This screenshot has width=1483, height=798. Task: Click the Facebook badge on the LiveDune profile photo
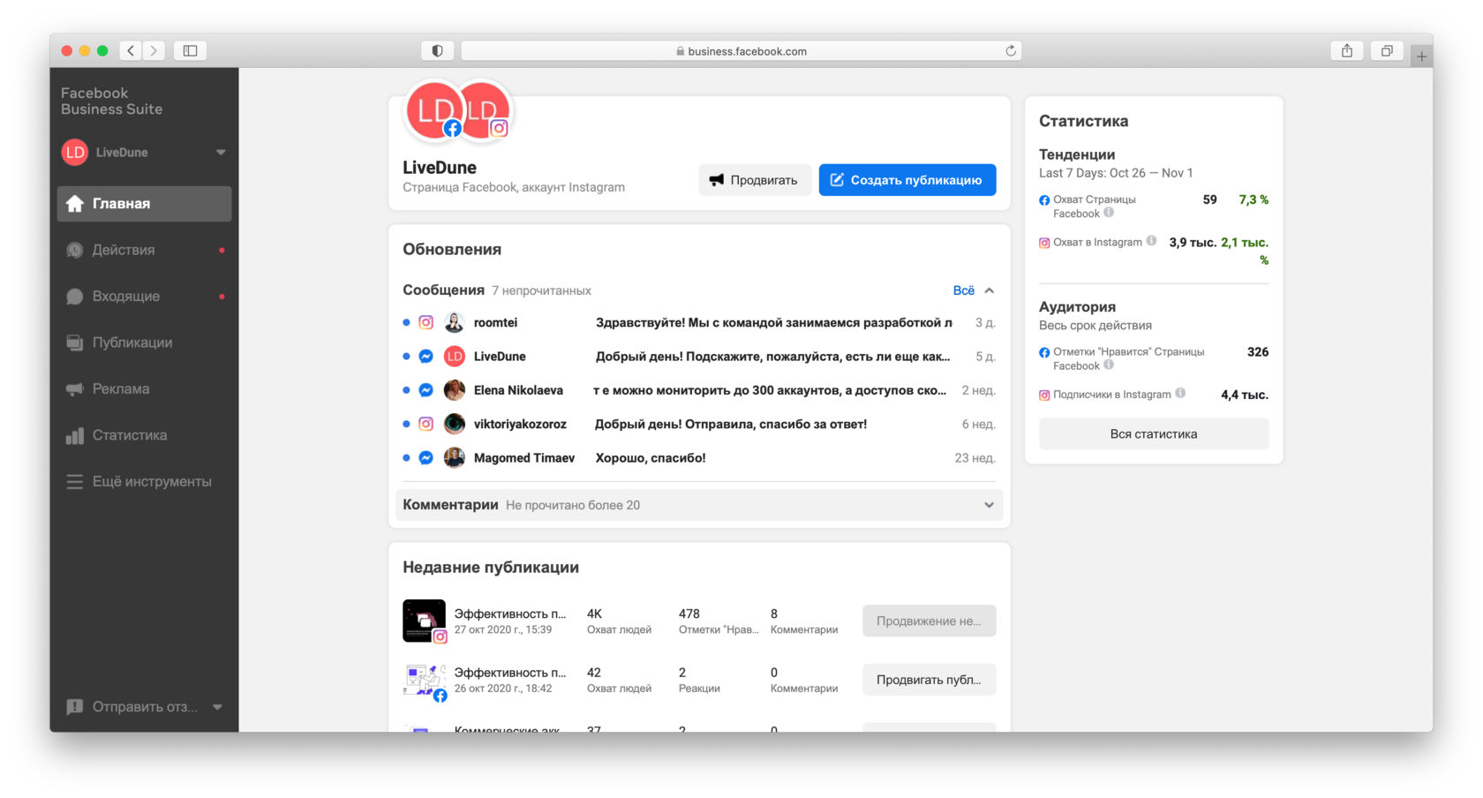click(452, 128)
